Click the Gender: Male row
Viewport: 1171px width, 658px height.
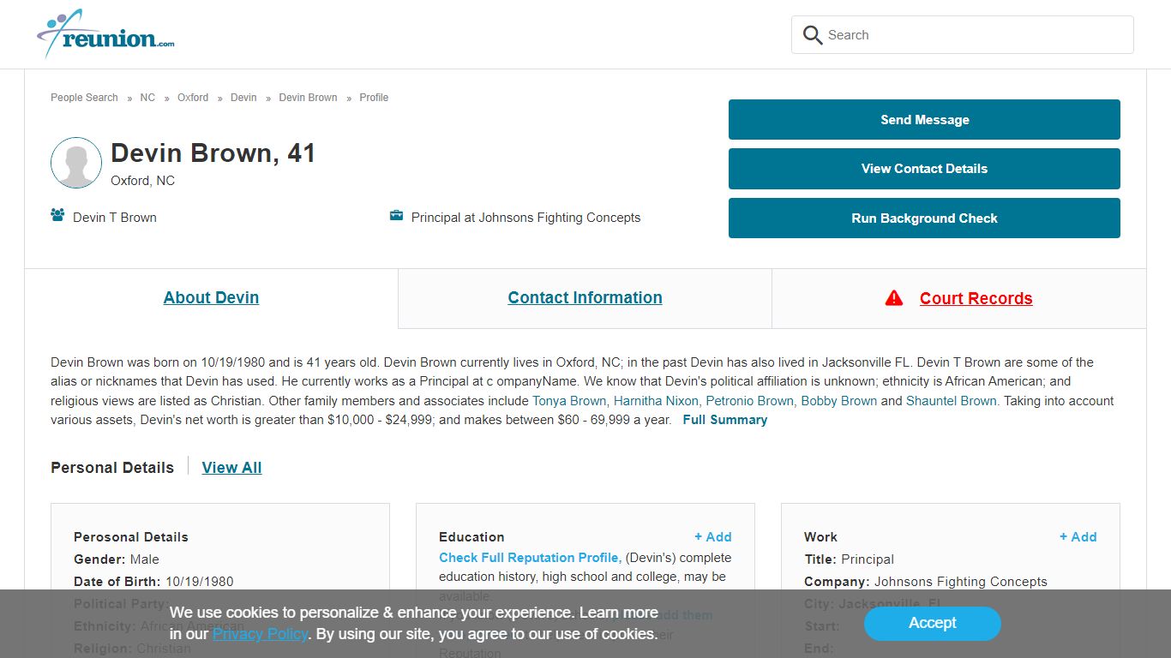tap(117, 559)
